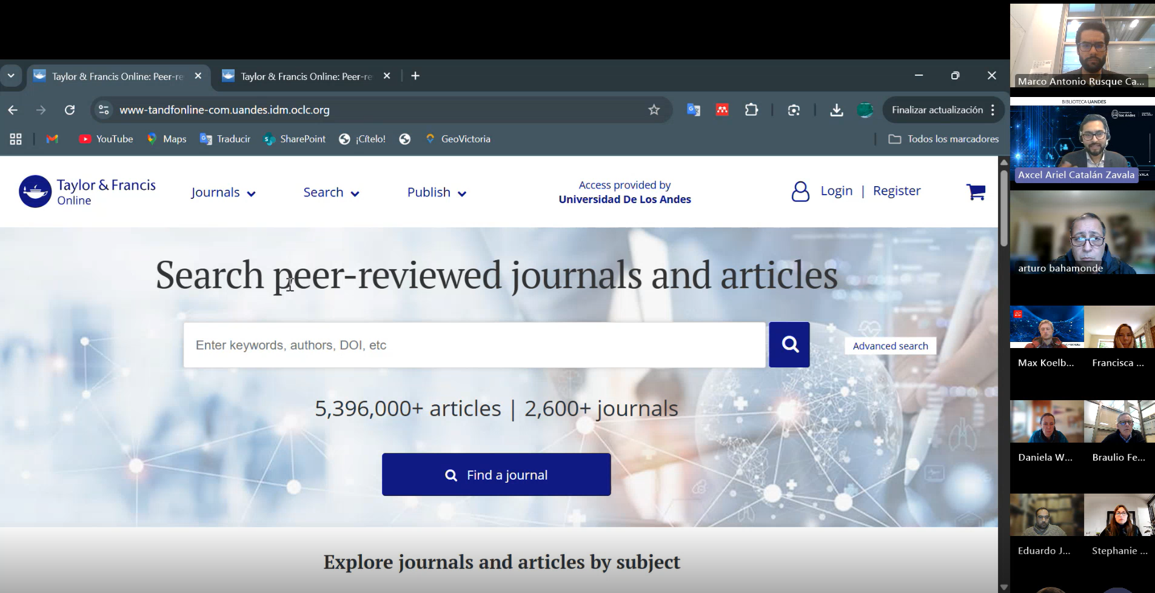1155x593 pixels.
Task: Click the Google Translate extension icon
Action: click(x=694, y=110)
